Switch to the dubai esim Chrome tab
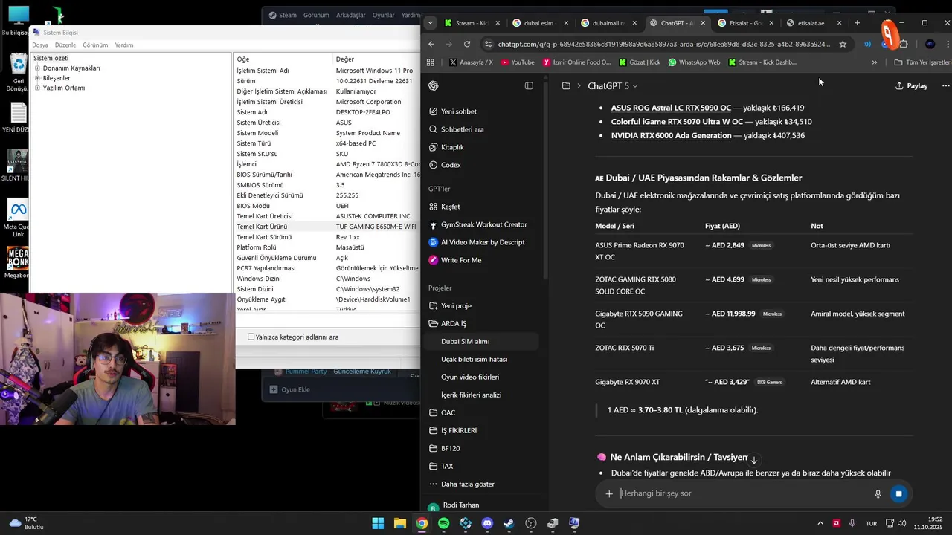Screen dimensions: 952x535 pyautogui.click(x=540, y=23)
